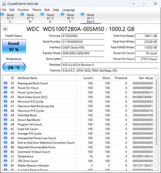Click status orb for drive F:

click(x=62, y=14)
